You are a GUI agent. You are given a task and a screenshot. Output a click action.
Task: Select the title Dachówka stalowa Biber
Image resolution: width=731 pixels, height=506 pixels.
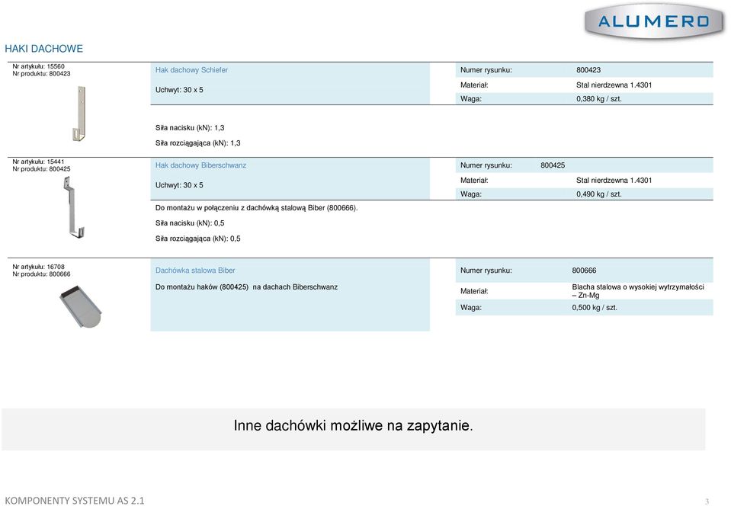(x=195, y=271)
